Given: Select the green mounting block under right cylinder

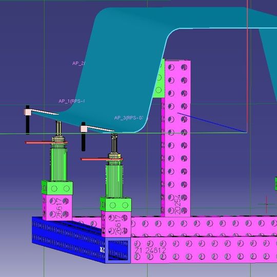Looking at the screenshot, I should pos(116,204).
